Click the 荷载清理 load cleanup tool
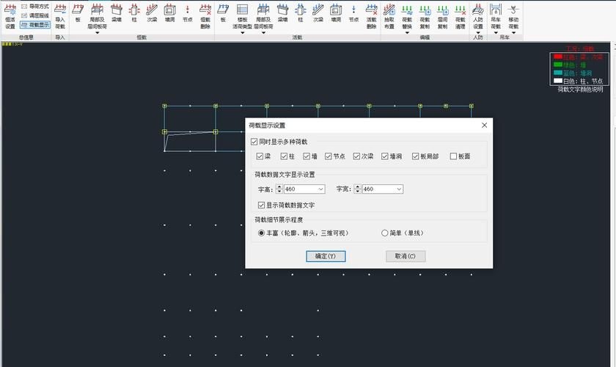This screenshot has width=616, height=367. click(460, 17)
